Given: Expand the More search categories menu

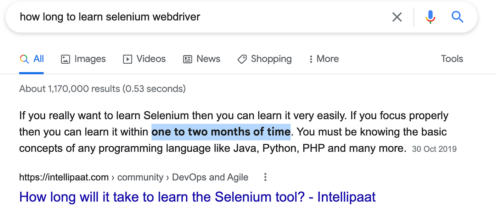Looking at the screenshot, I should [324, 59].
